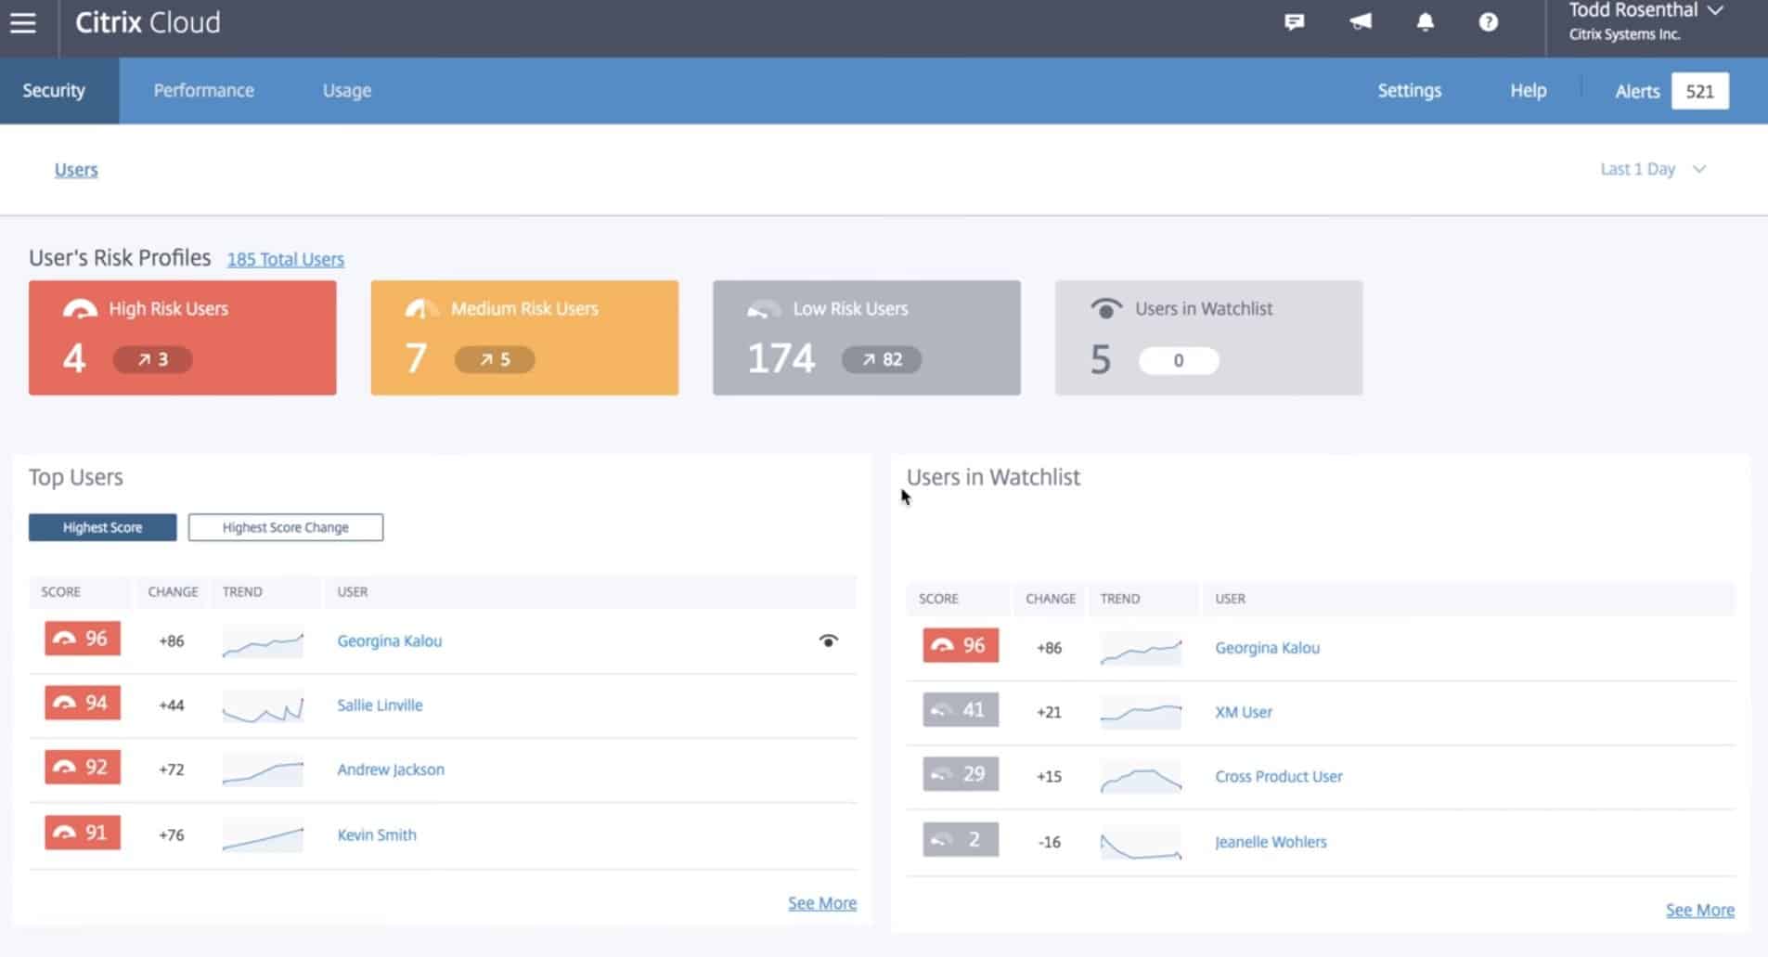Click the Users breadcrumb link

76,170
